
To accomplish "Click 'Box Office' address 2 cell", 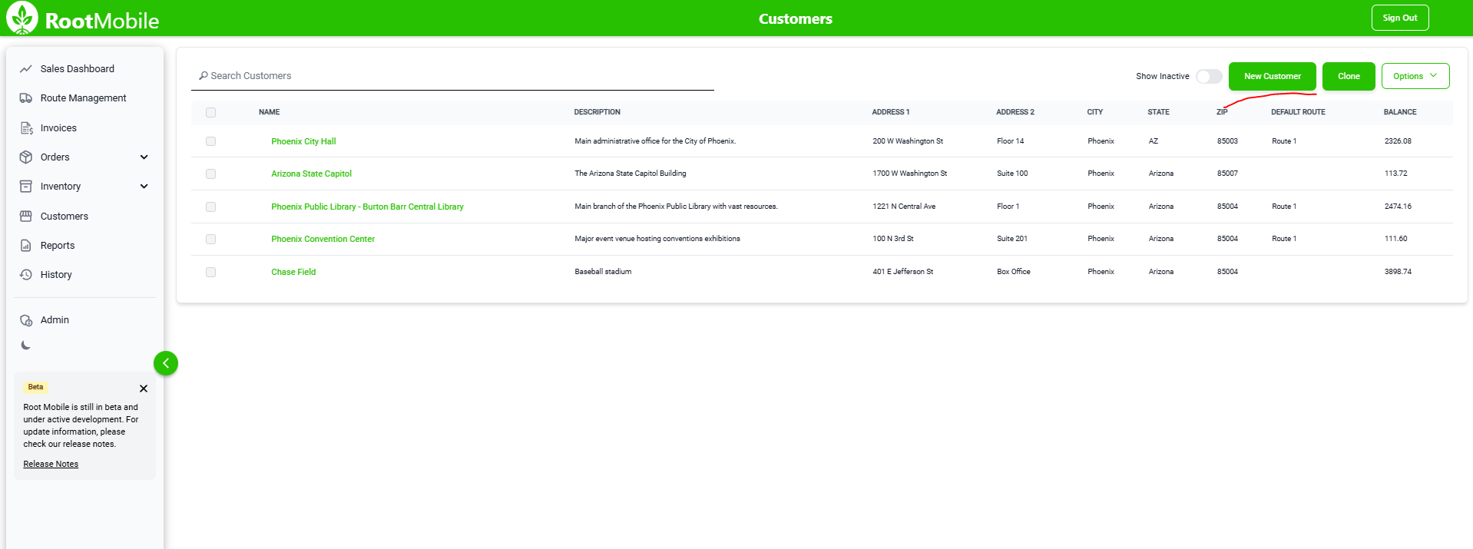I will click(1013, 272).
